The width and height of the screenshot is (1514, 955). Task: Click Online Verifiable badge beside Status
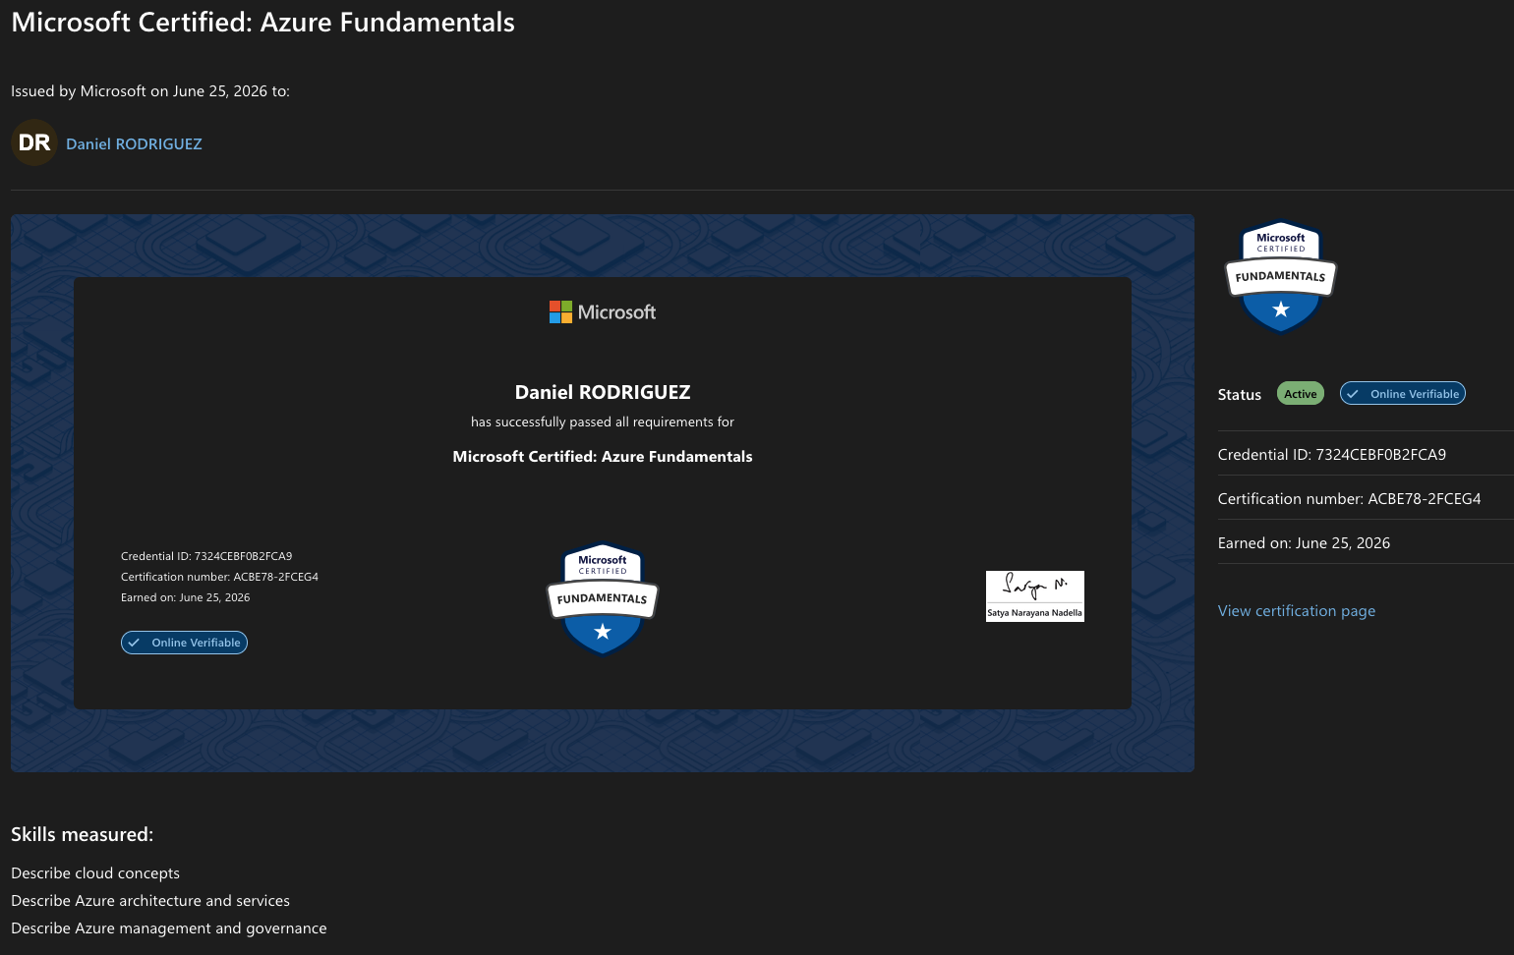coord(1403,393)
